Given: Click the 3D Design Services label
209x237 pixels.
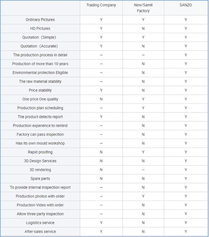Looking at the screenshot, I should (40, 161).
